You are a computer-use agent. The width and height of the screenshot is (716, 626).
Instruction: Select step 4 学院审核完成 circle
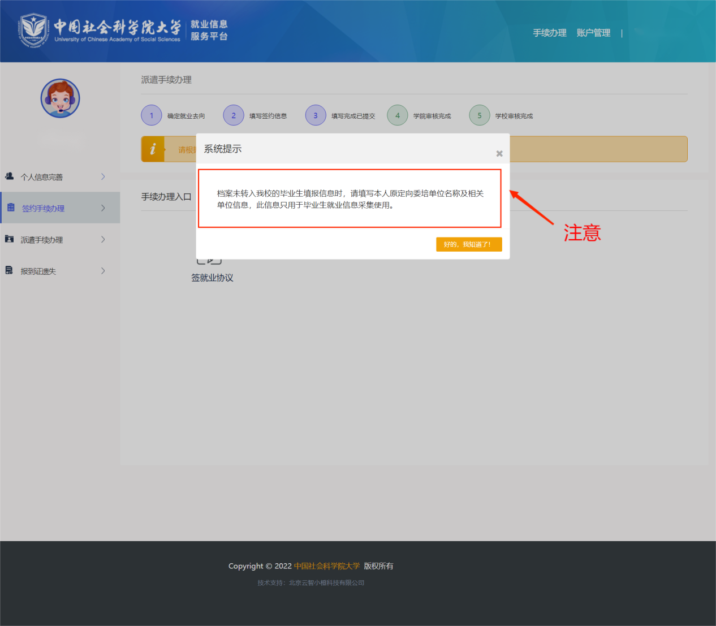pos(398,115)
